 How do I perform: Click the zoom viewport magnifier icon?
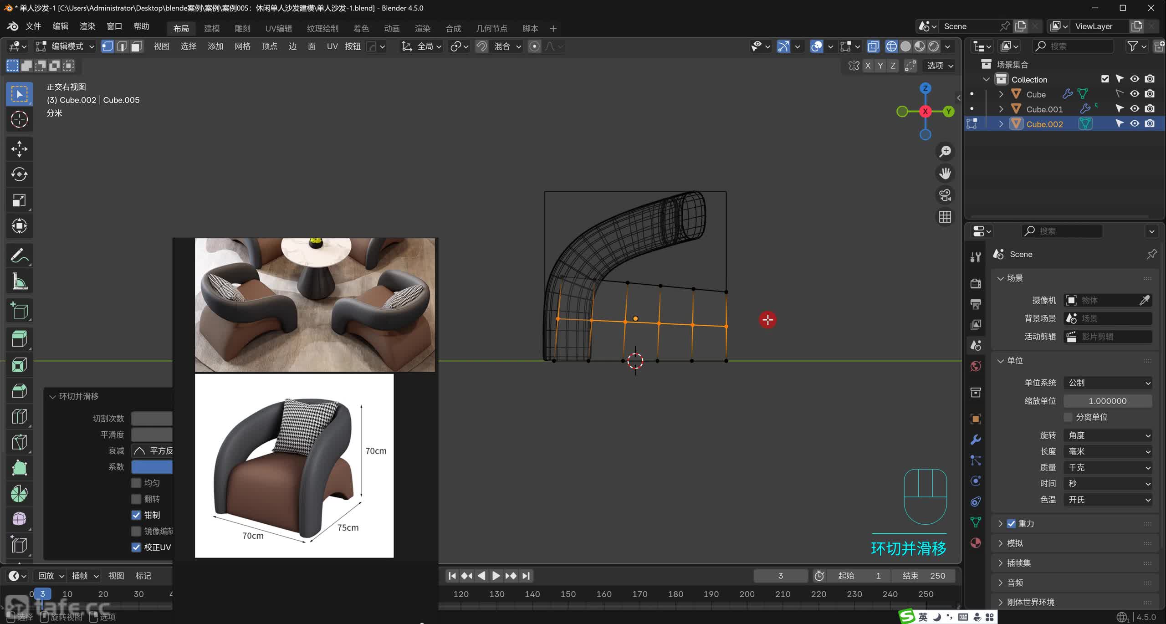pos(945,151)
